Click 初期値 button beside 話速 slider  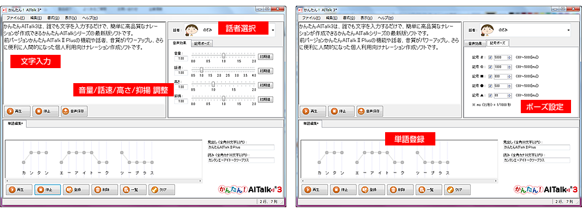click(266, 70)
